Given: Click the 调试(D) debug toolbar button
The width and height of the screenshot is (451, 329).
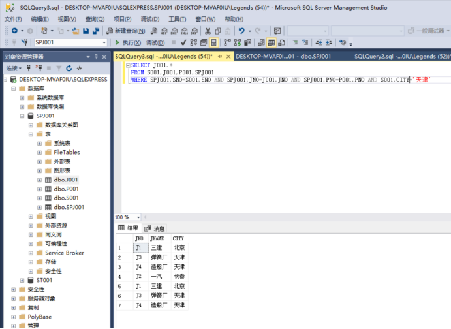Looking at the screenshot, I should 155,43.
